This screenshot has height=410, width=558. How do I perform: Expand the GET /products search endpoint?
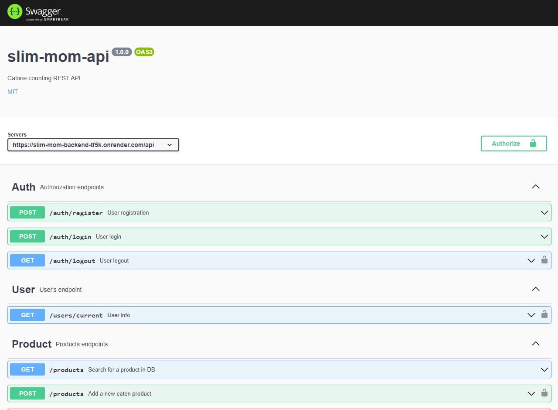pos(544,369)
